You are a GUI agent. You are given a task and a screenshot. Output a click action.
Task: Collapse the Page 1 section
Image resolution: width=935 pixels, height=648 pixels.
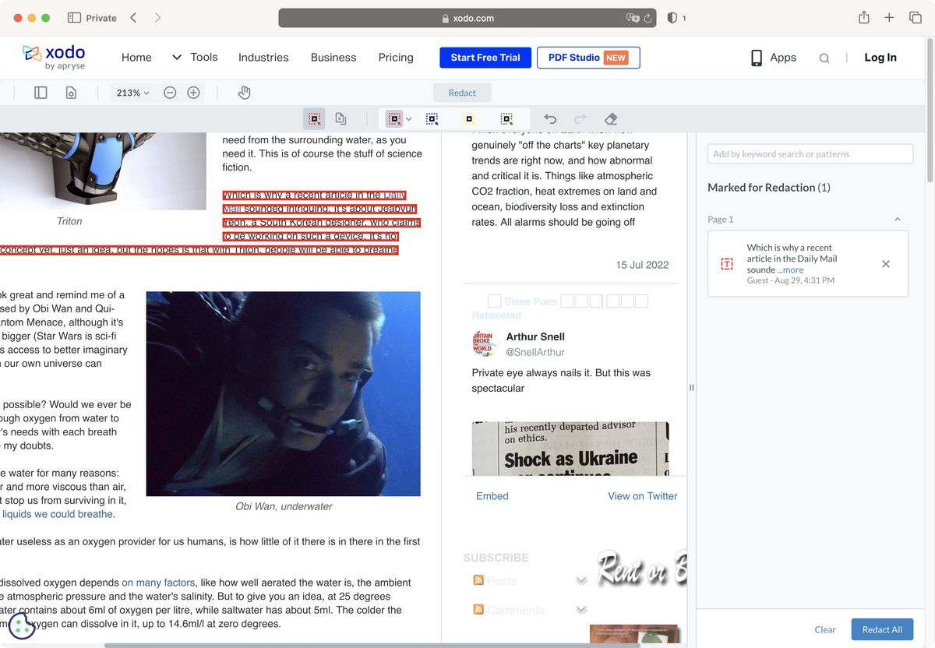coord(897,219)
